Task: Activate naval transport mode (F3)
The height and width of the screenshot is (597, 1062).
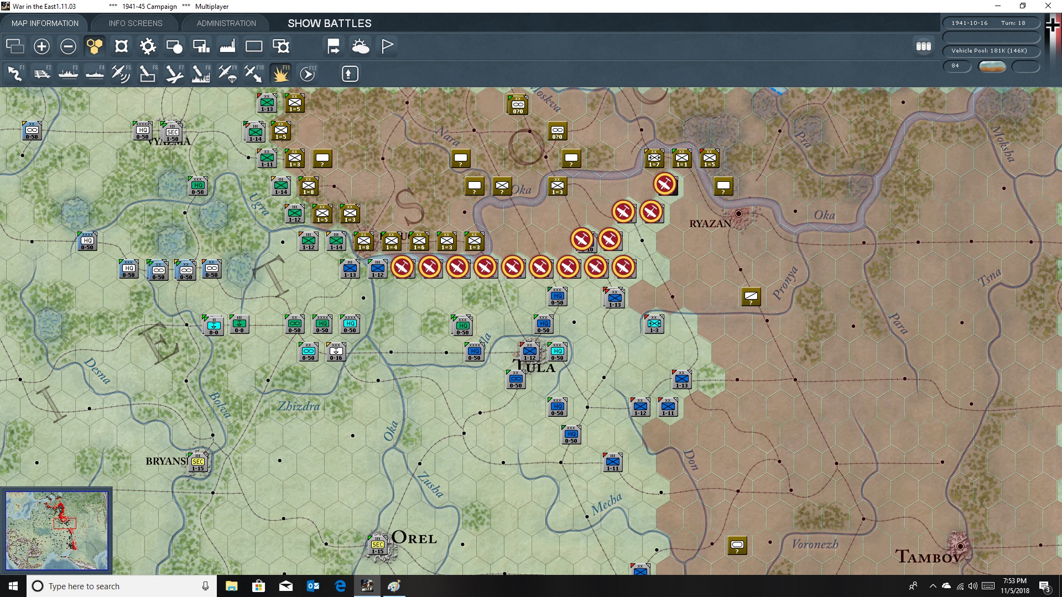Action: pos(68,73)
